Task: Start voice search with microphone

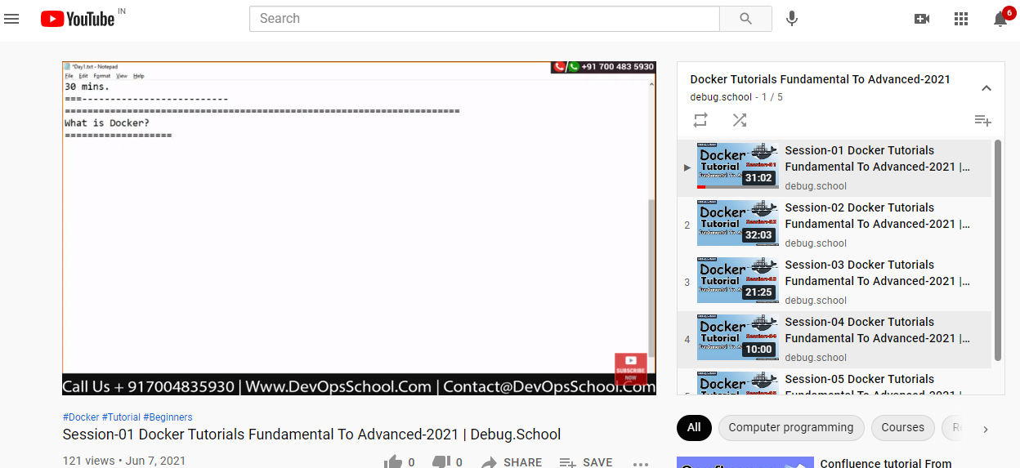Action: 791,19
